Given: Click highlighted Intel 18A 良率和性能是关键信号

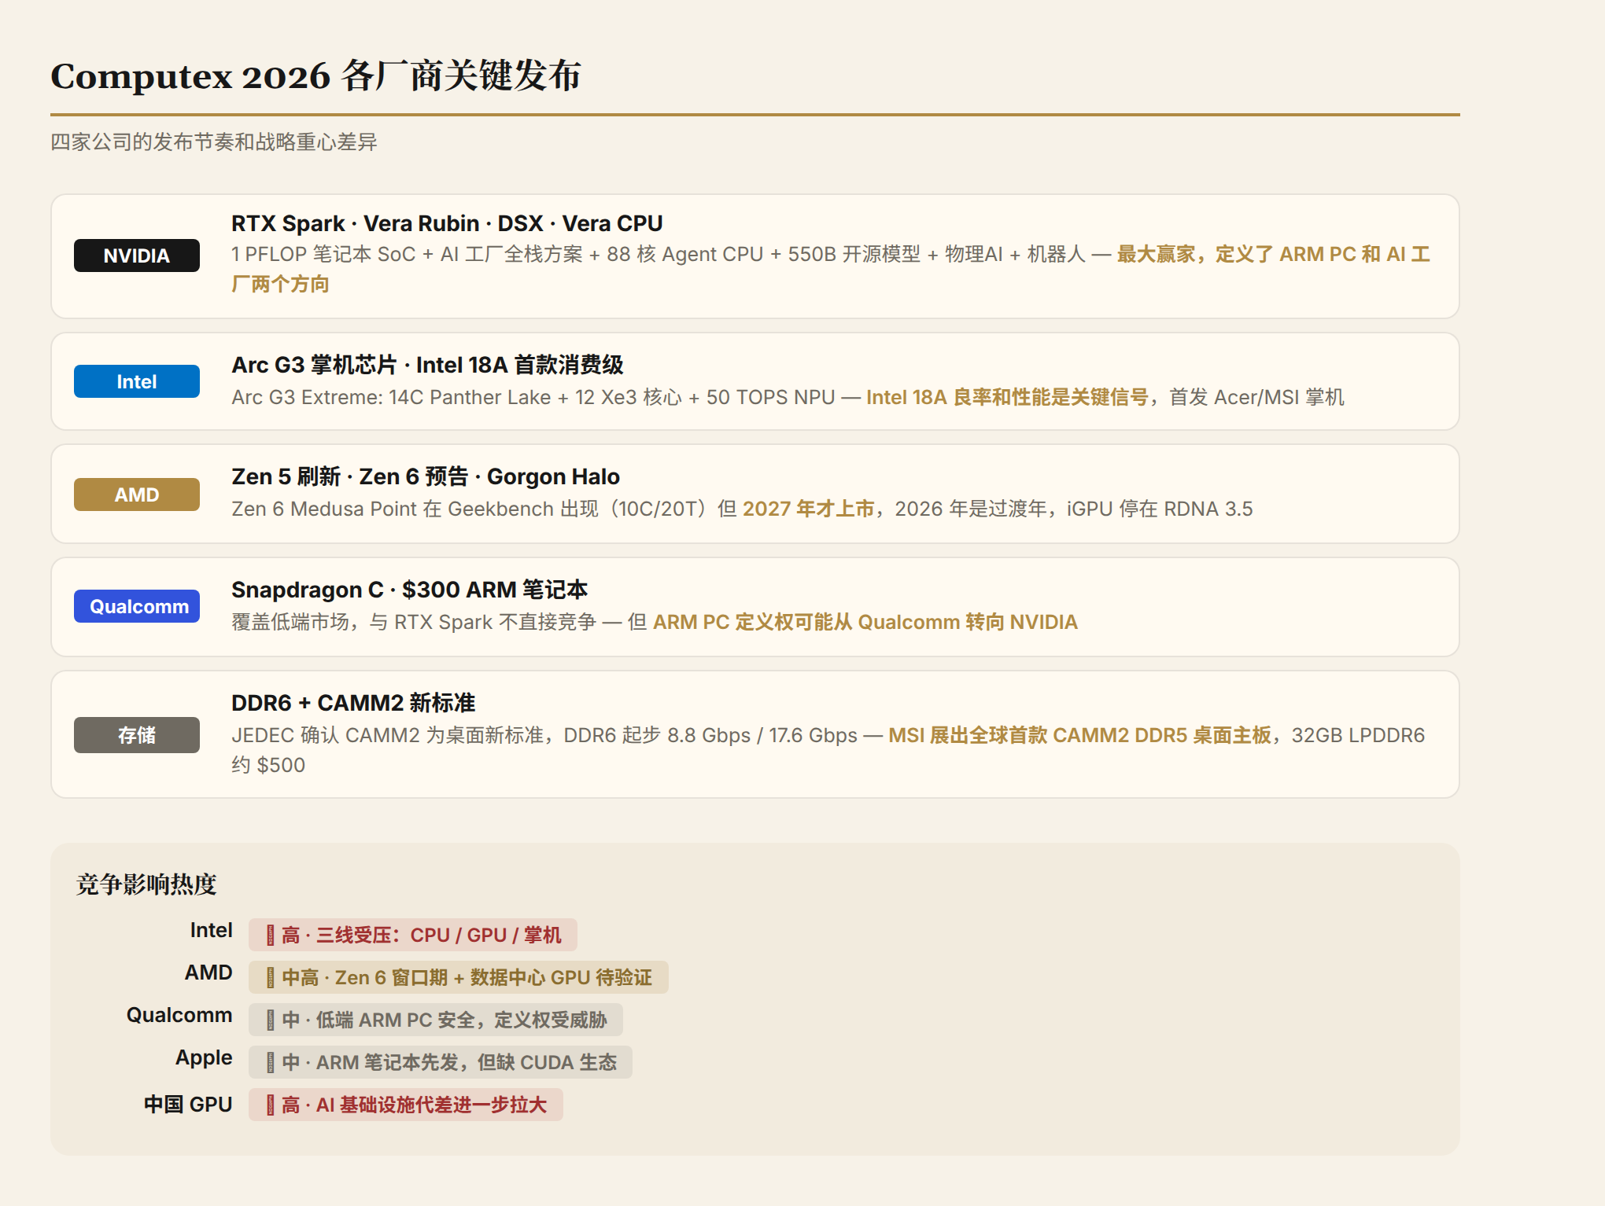Looking at the screenshot, I should click(x=1007, y=397).
